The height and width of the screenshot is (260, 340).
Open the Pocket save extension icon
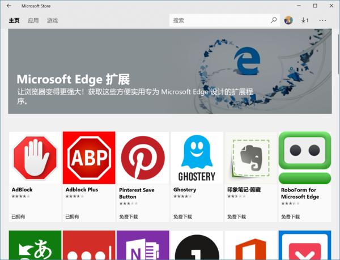(305, 245)
